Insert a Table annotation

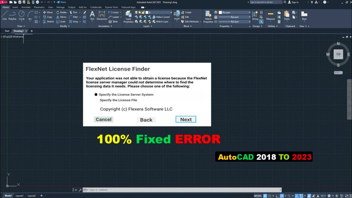click(113, 21)
